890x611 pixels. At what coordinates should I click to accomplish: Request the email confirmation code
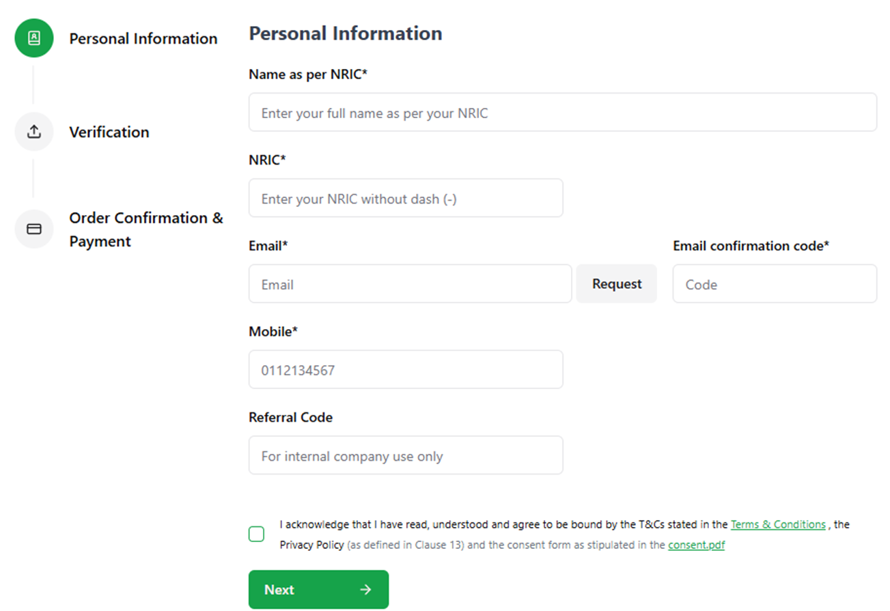coord(617,284)
